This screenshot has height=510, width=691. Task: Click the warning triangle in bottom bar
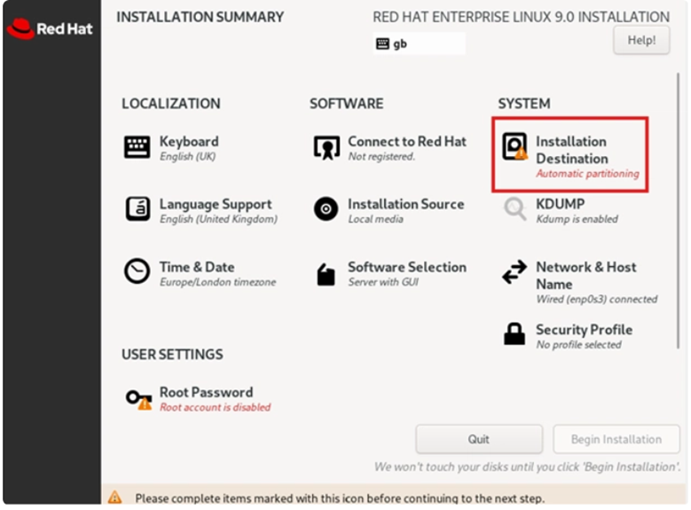(115, 498)
